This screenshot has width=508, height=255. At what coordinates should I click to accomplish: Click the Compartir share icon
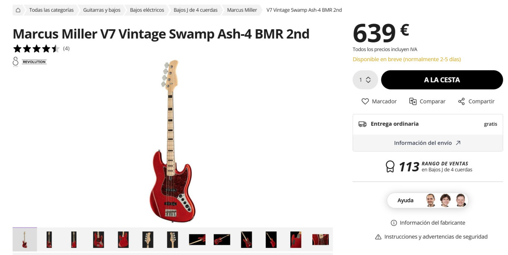click(461, 101)
